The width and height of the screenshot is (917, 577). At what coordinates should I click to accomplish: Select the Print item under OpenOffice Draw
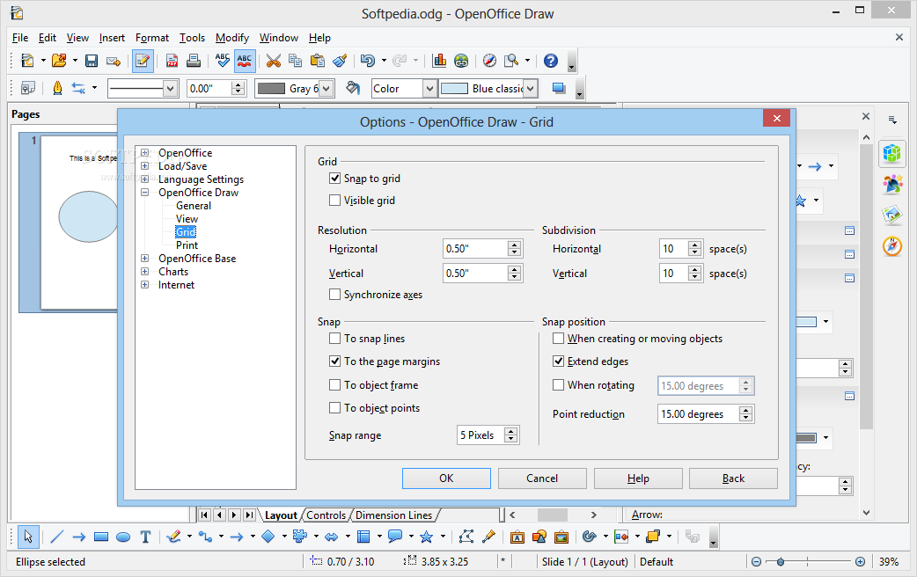click(x=187, y=245)
